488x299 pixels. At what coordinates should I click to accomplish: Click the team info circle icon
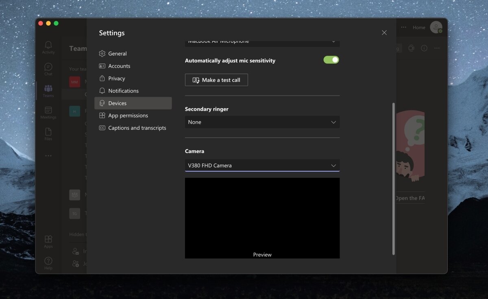click(x=424, y=48)
